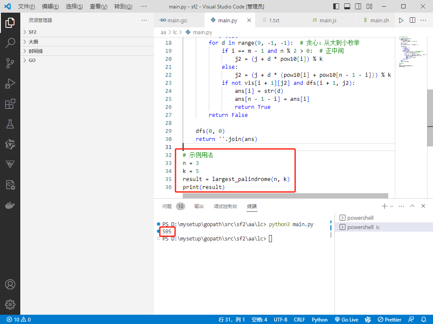This screenshot has width=433, height=324.
Task: Toggle the secondary side bar layout icon
Action: coord(358,6)
